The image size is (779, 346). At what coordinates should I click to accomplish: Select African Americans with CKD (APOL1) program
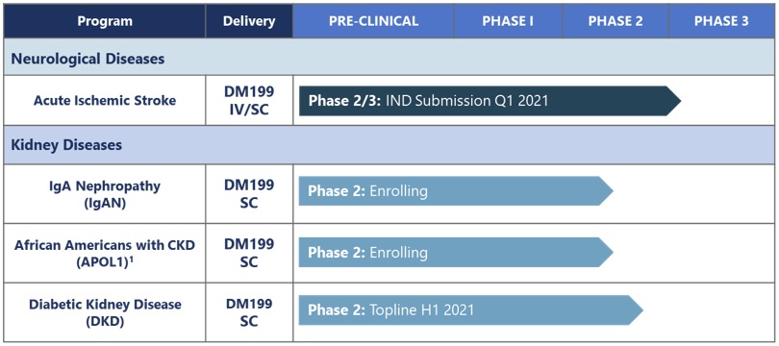coord(105,253)
